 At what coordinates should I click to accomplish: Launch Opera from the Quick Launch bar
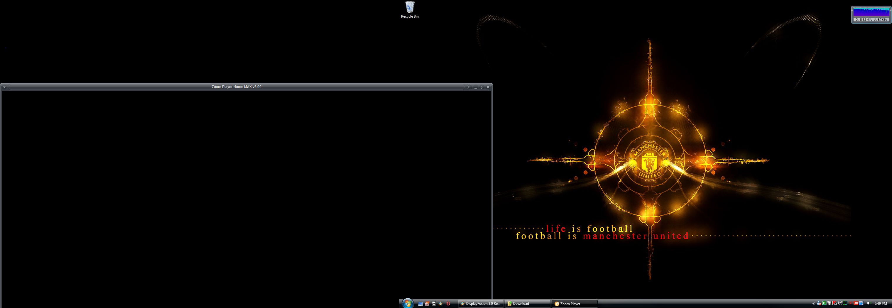click(448, 304)
